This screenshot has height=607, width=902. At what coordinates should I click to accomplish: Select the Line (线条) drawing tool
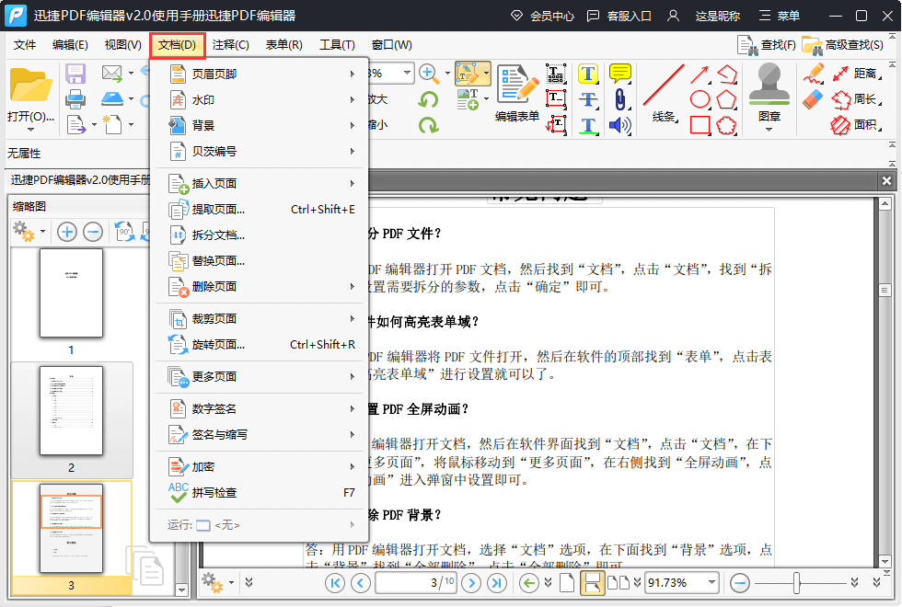pyautogui.click(x=663, y=86)
